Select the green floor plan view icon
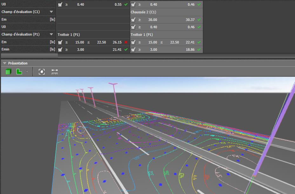 (x=19, y=71)
